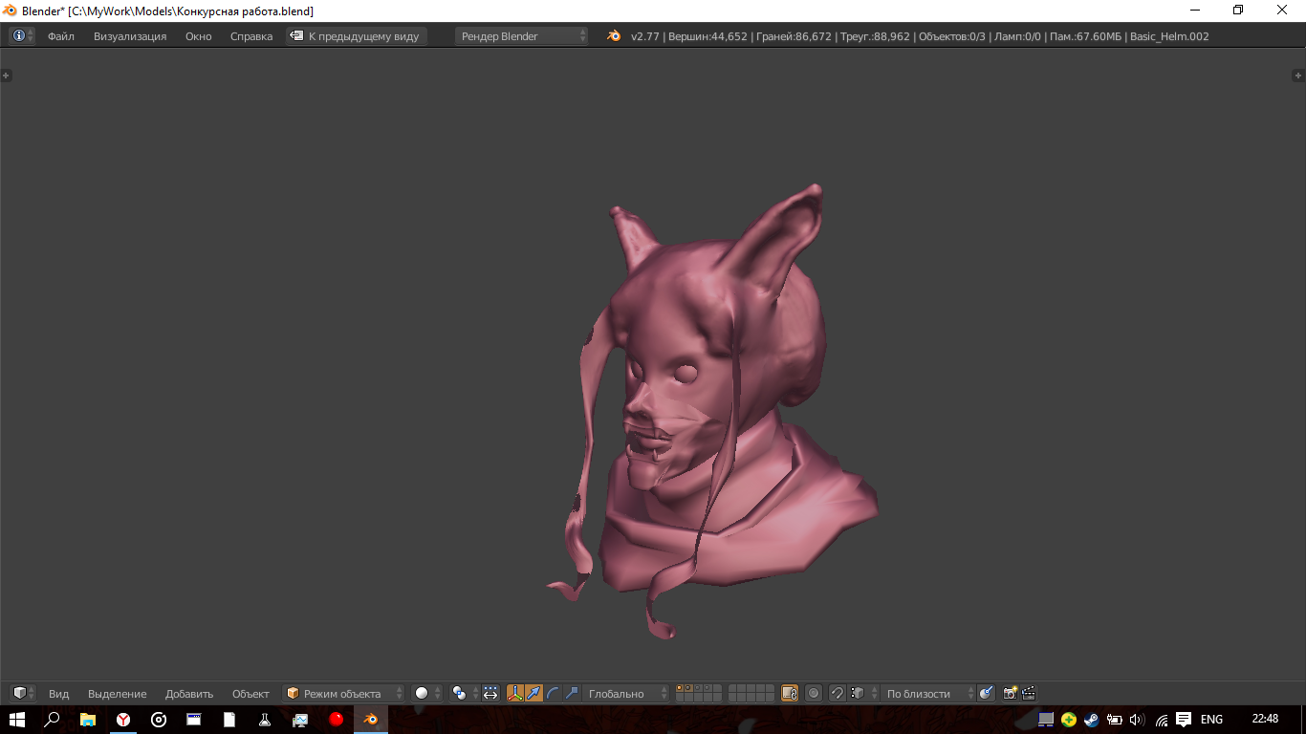Viewport: 1306px width, 734px height.
Task: Toggle proportional editing circle button
Action: (x=814, y=693)
